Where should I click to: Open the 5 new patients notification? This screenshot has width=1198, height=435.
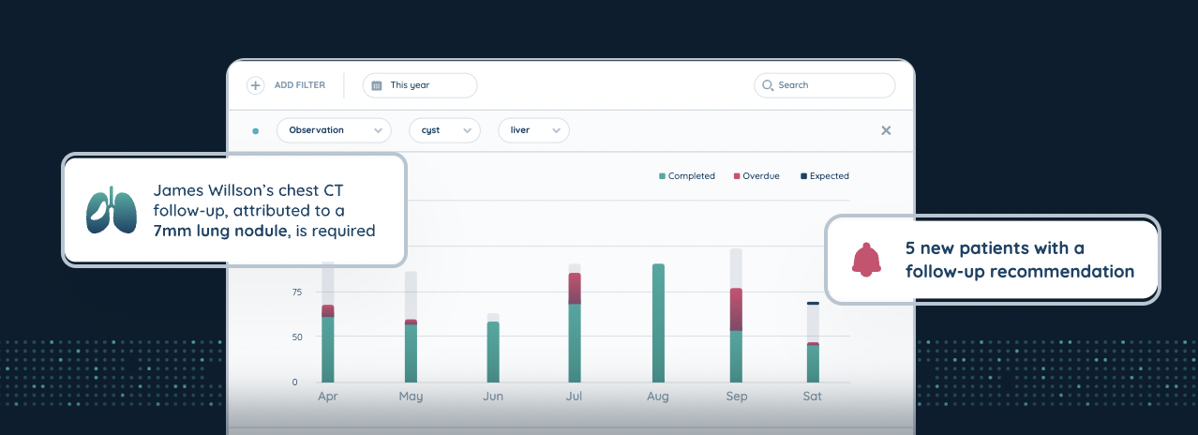click(992, 260)
